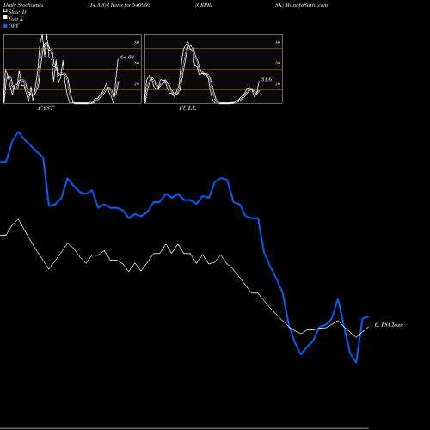Open the FAST stochastic chart thumbnail
The width and height of the screenshot is (430, 430).
72,69
